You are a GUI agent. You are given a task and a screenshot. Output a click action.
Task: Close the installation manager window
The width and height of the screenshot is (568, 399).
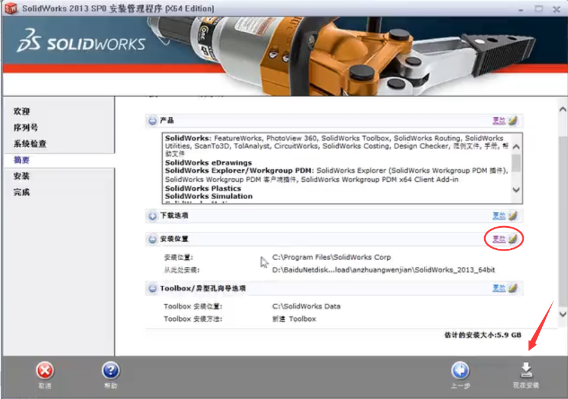557,9
